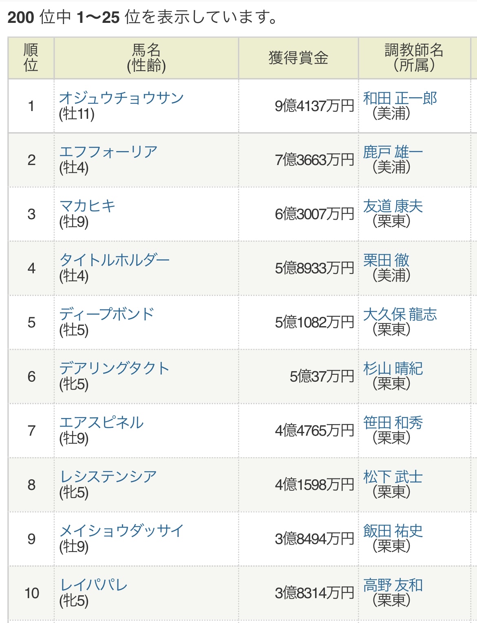Viewport: 477px width, 623px height.
Task: Click the マカヒキ horse name
Action: click(x=87, y=206)
